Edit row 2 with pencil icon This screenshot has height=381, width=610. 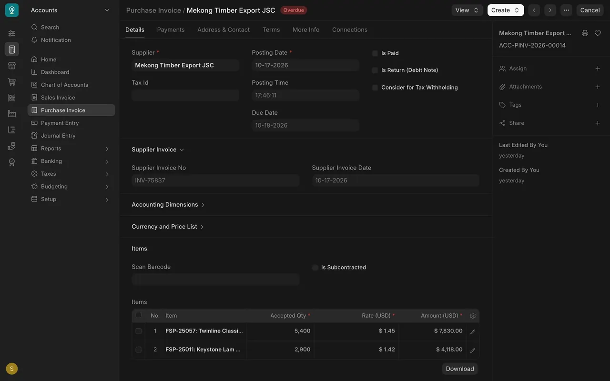point(473,350)
